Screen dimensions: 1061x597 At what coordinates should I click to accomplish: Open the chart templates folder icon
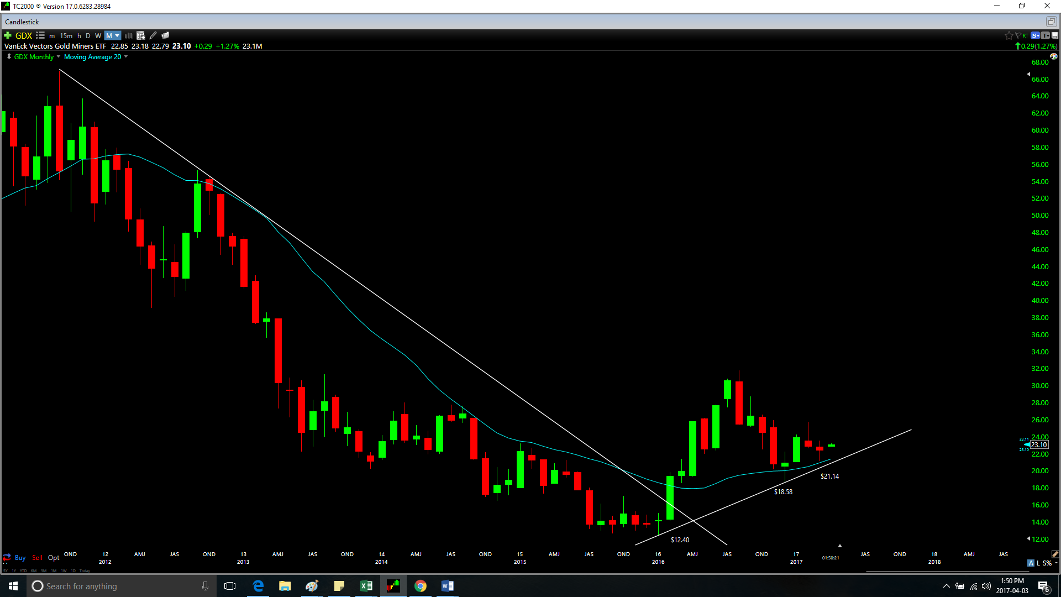(x=165, y=35)
